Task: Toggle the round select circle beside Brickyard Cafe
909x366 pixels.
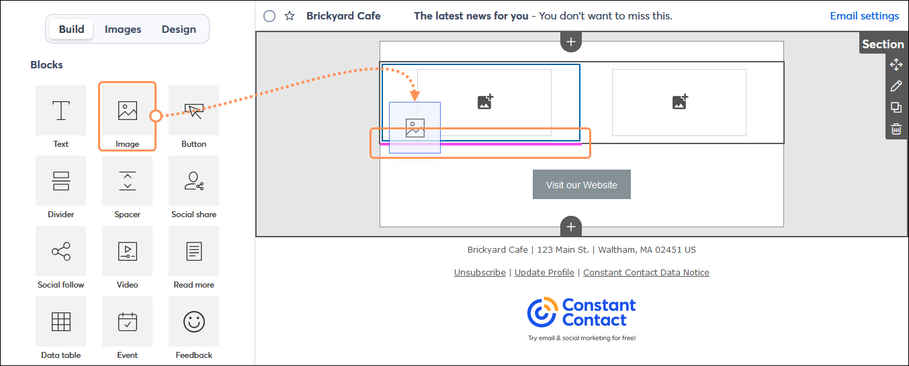Action: click(269, 16)
